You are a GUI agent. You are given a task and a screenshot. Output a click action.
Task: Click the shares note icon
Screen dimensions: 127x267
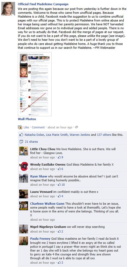[x=21, y=142]
